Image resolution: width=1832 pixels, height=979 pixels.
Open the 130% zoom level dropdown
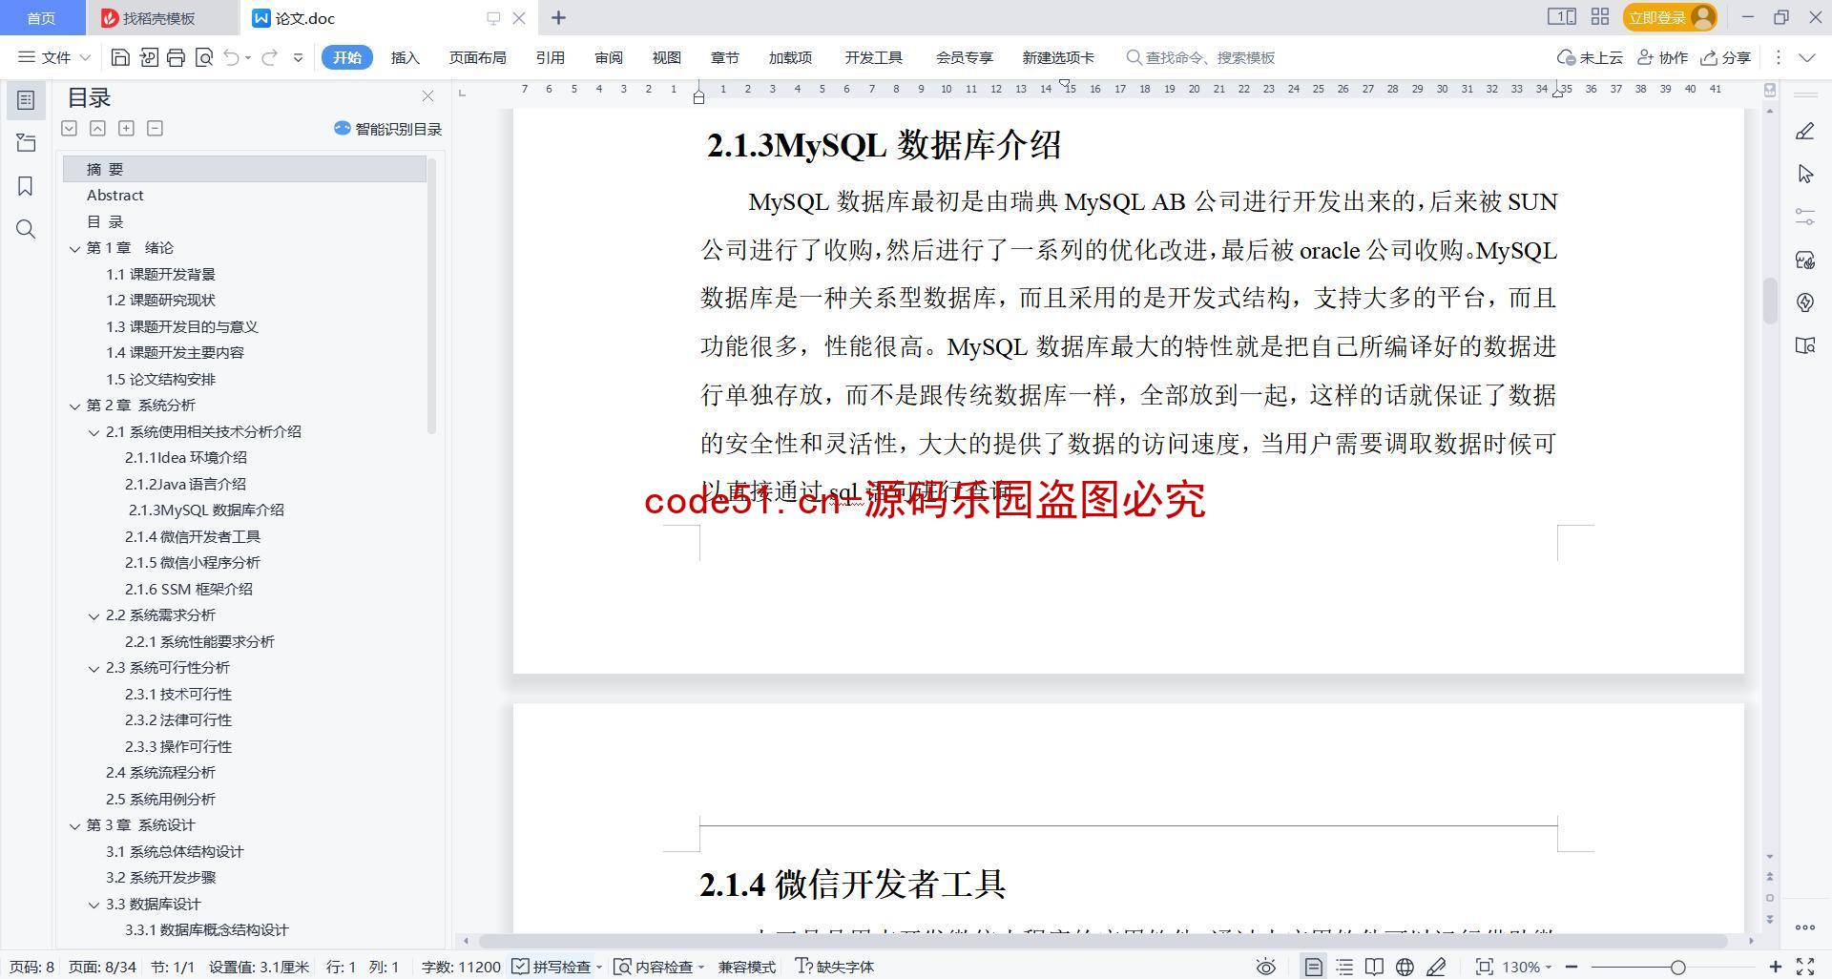[x=1527, y=967]
